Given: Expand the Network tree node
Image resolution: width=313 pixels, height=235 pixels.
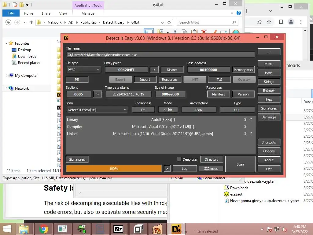Looking at the screenshot, I should [6, 88].
